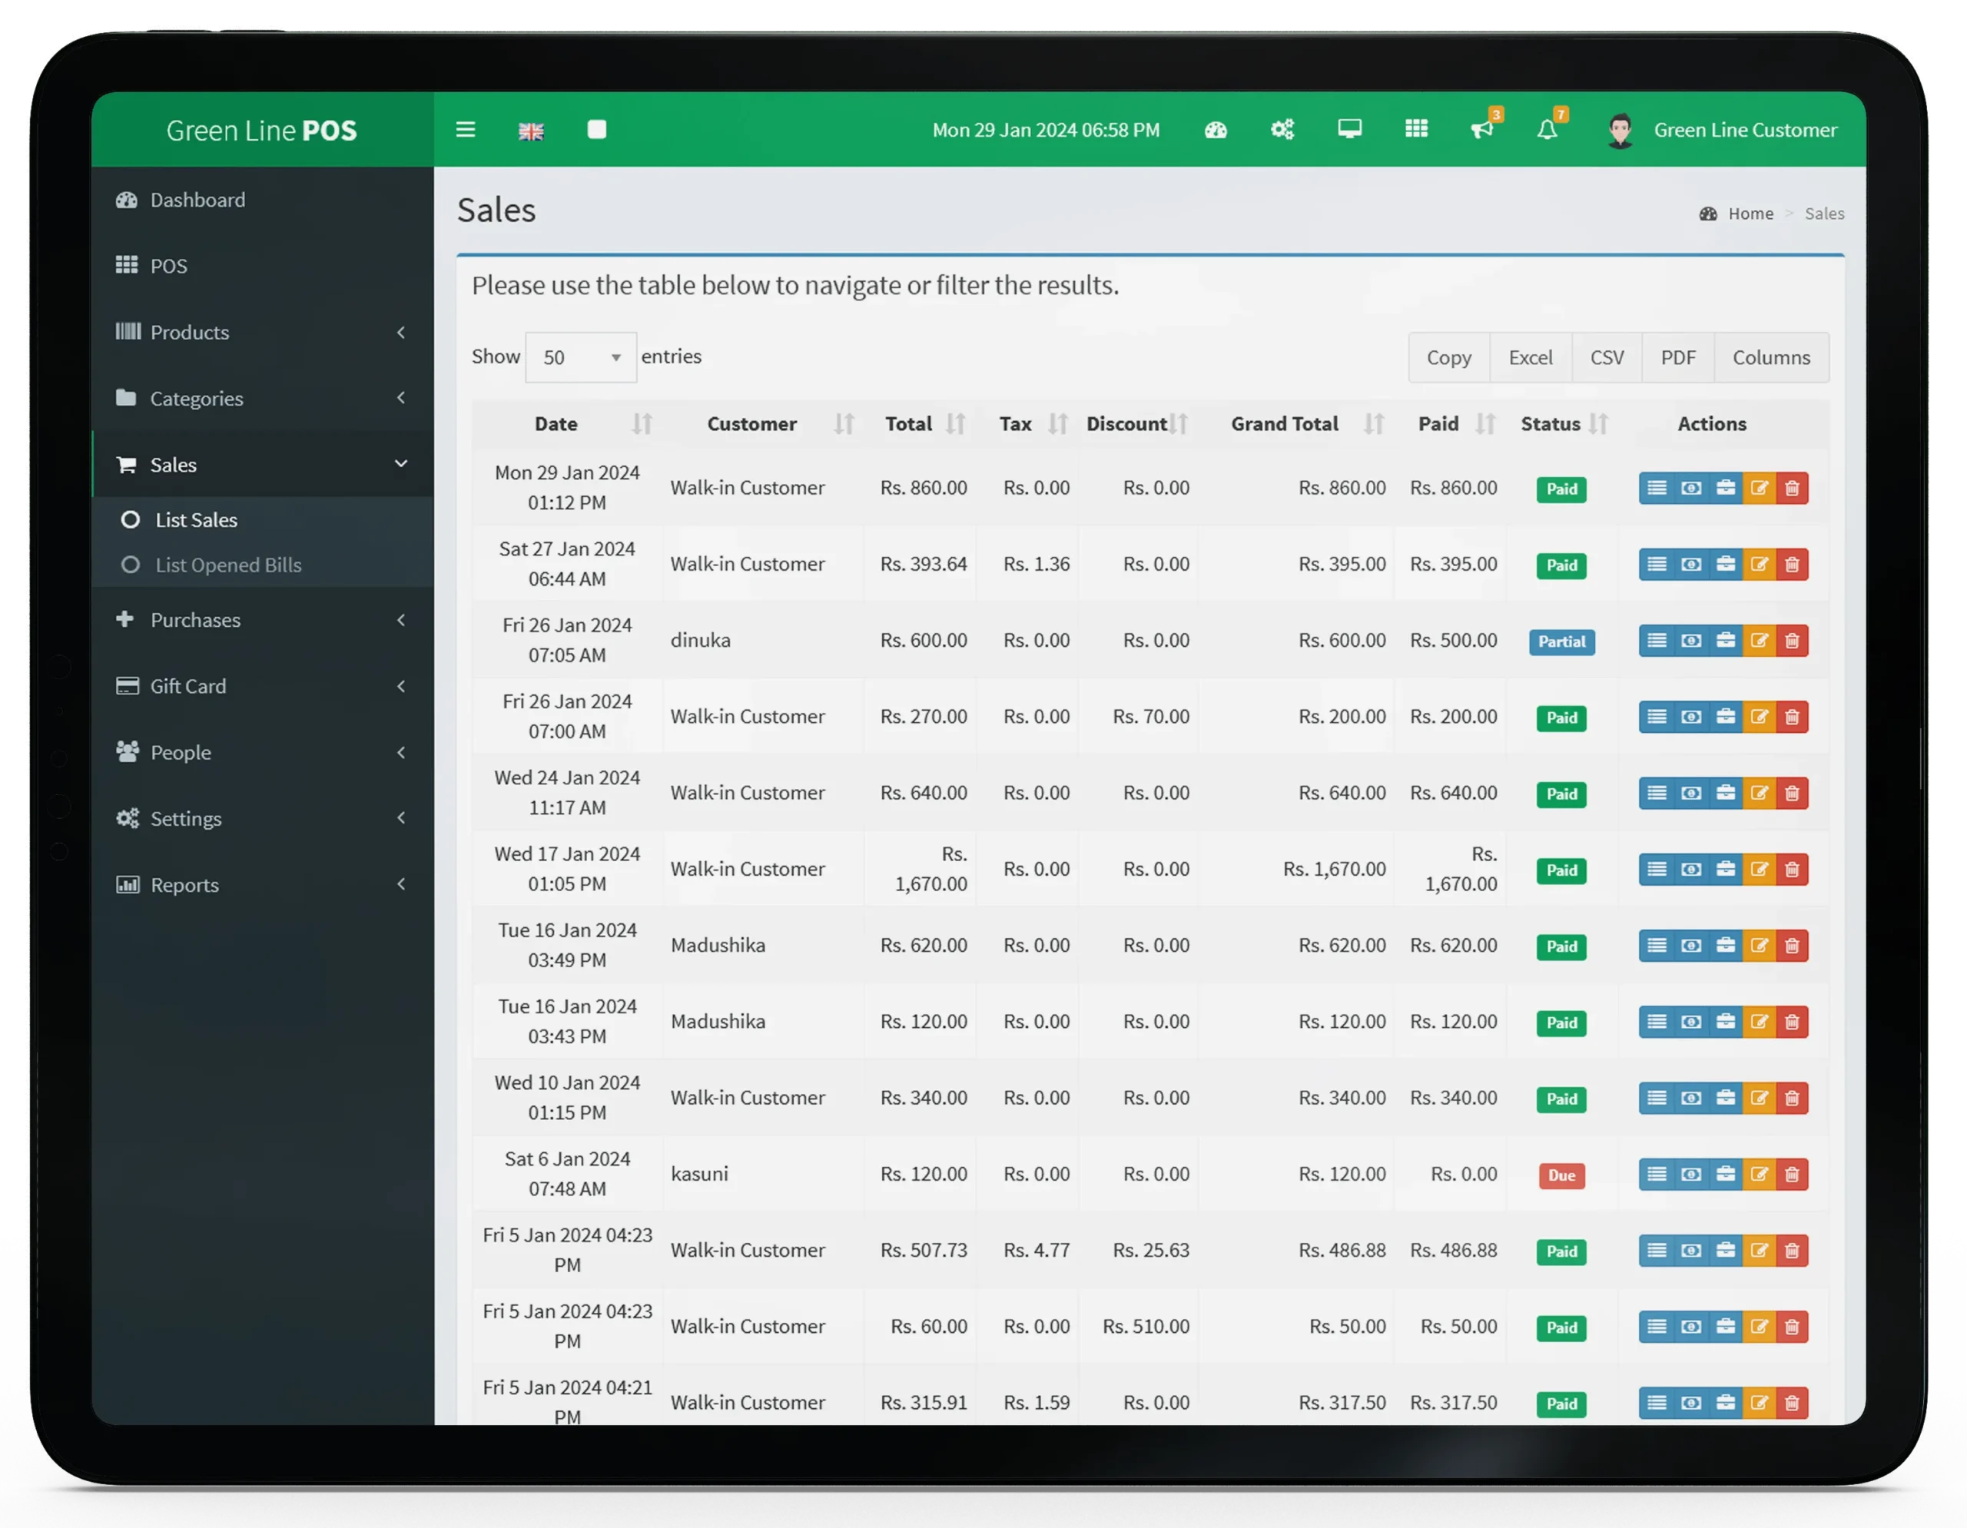Add payment briefcase icon for Mon 29 Jan sale
1967x1528 pixels.
[x=1725, y=488]
